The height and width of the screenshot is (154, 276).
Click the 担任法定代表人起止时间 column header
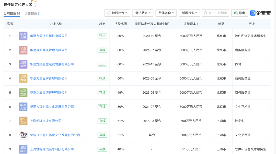[152, 24]
